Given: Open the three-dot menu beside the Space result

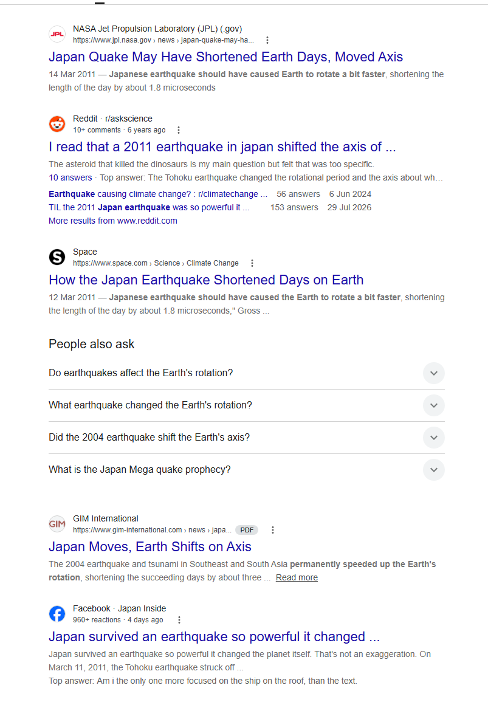Looking at the screenshot, I should coord(252,263).
